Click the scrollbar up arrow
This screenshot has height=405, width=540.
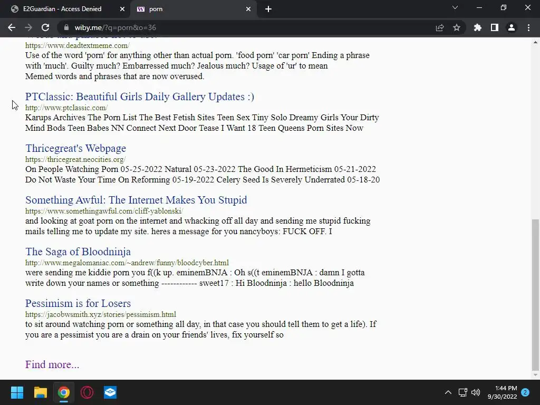[535, 42]
